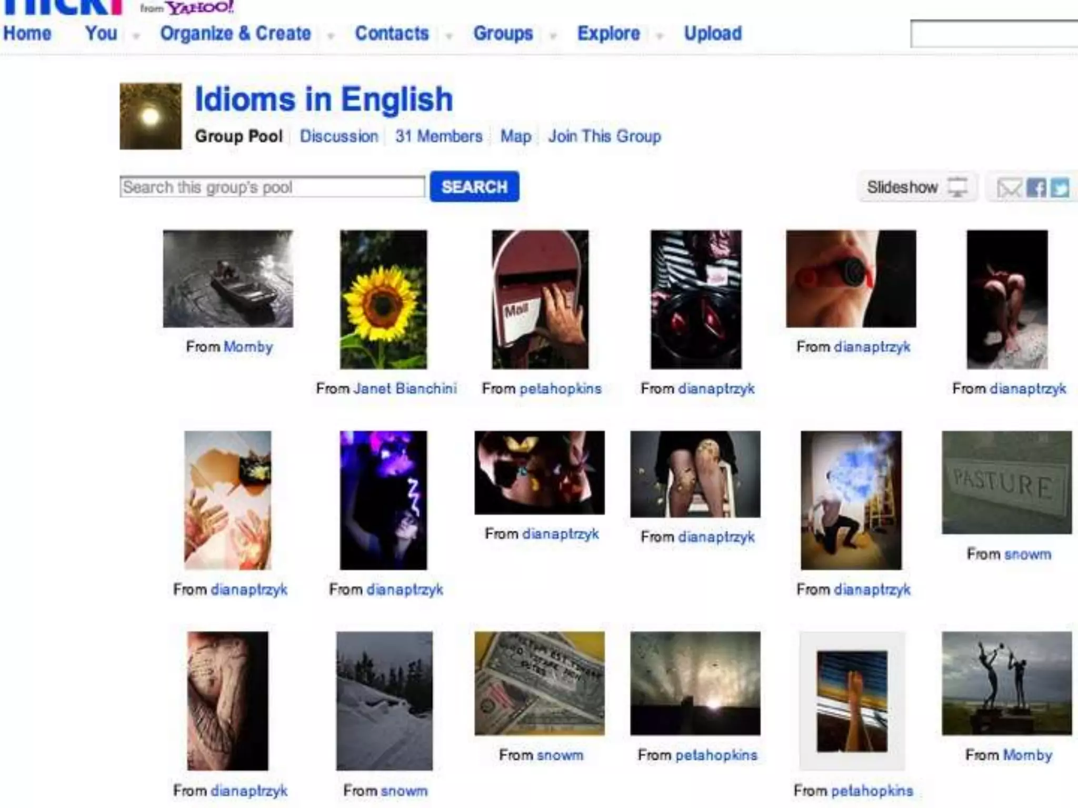This screenshot has width=1078, height=808.
Task: Open the crouching figure photo
Action: (x=1007, y=299)
